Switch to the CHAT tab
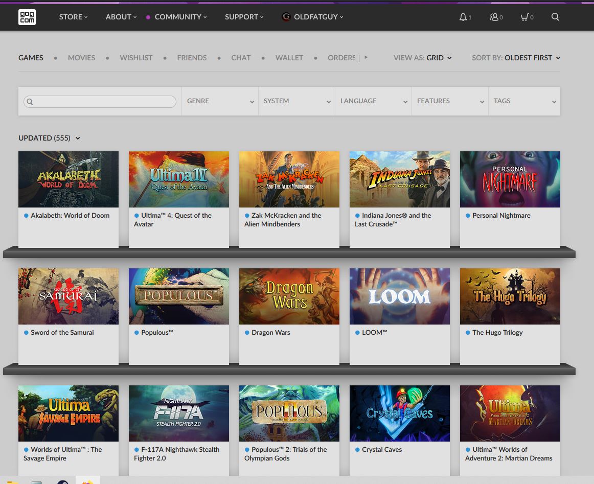 (241, 58)
